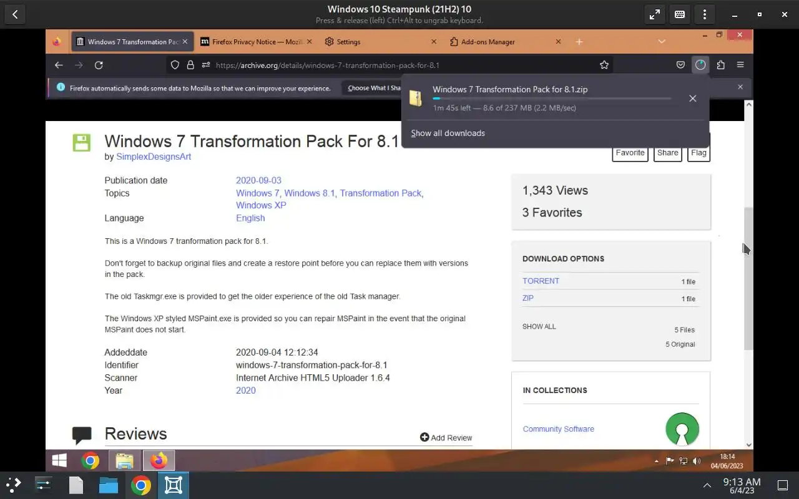Expand the list all tabs chevron
Screen dimensions: 799x499
[662, 42]
